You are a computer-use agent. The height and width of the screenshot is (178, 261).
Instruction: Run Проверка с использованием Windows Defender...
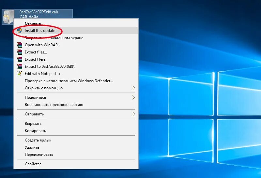[x=76, y=81]
